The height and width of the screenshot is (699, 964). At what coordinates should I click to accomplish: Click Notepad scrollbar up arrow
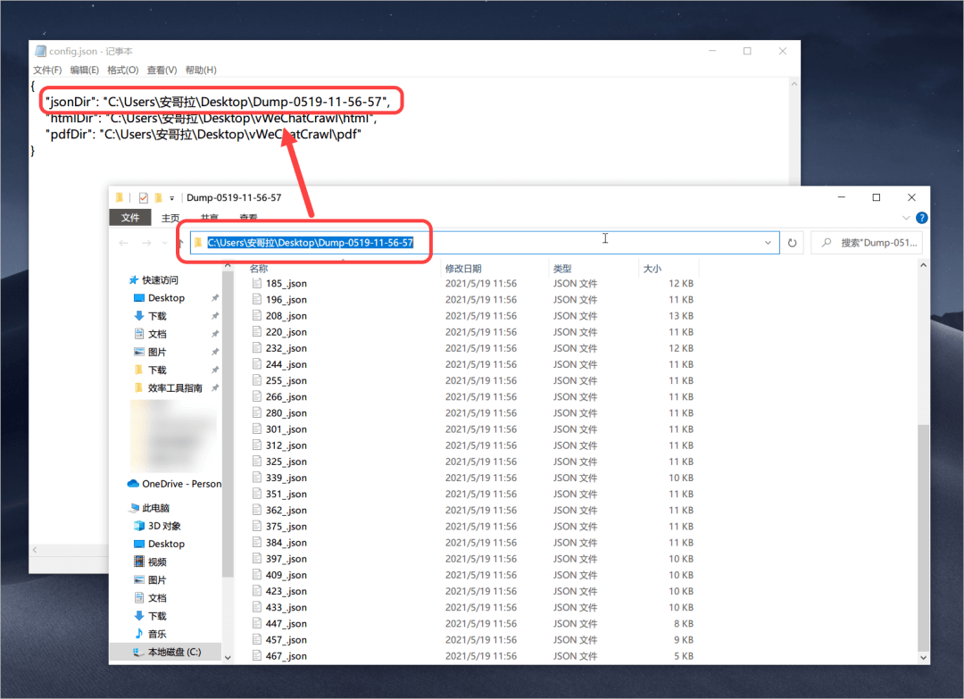pyautogui.click(x=794, y=84)
